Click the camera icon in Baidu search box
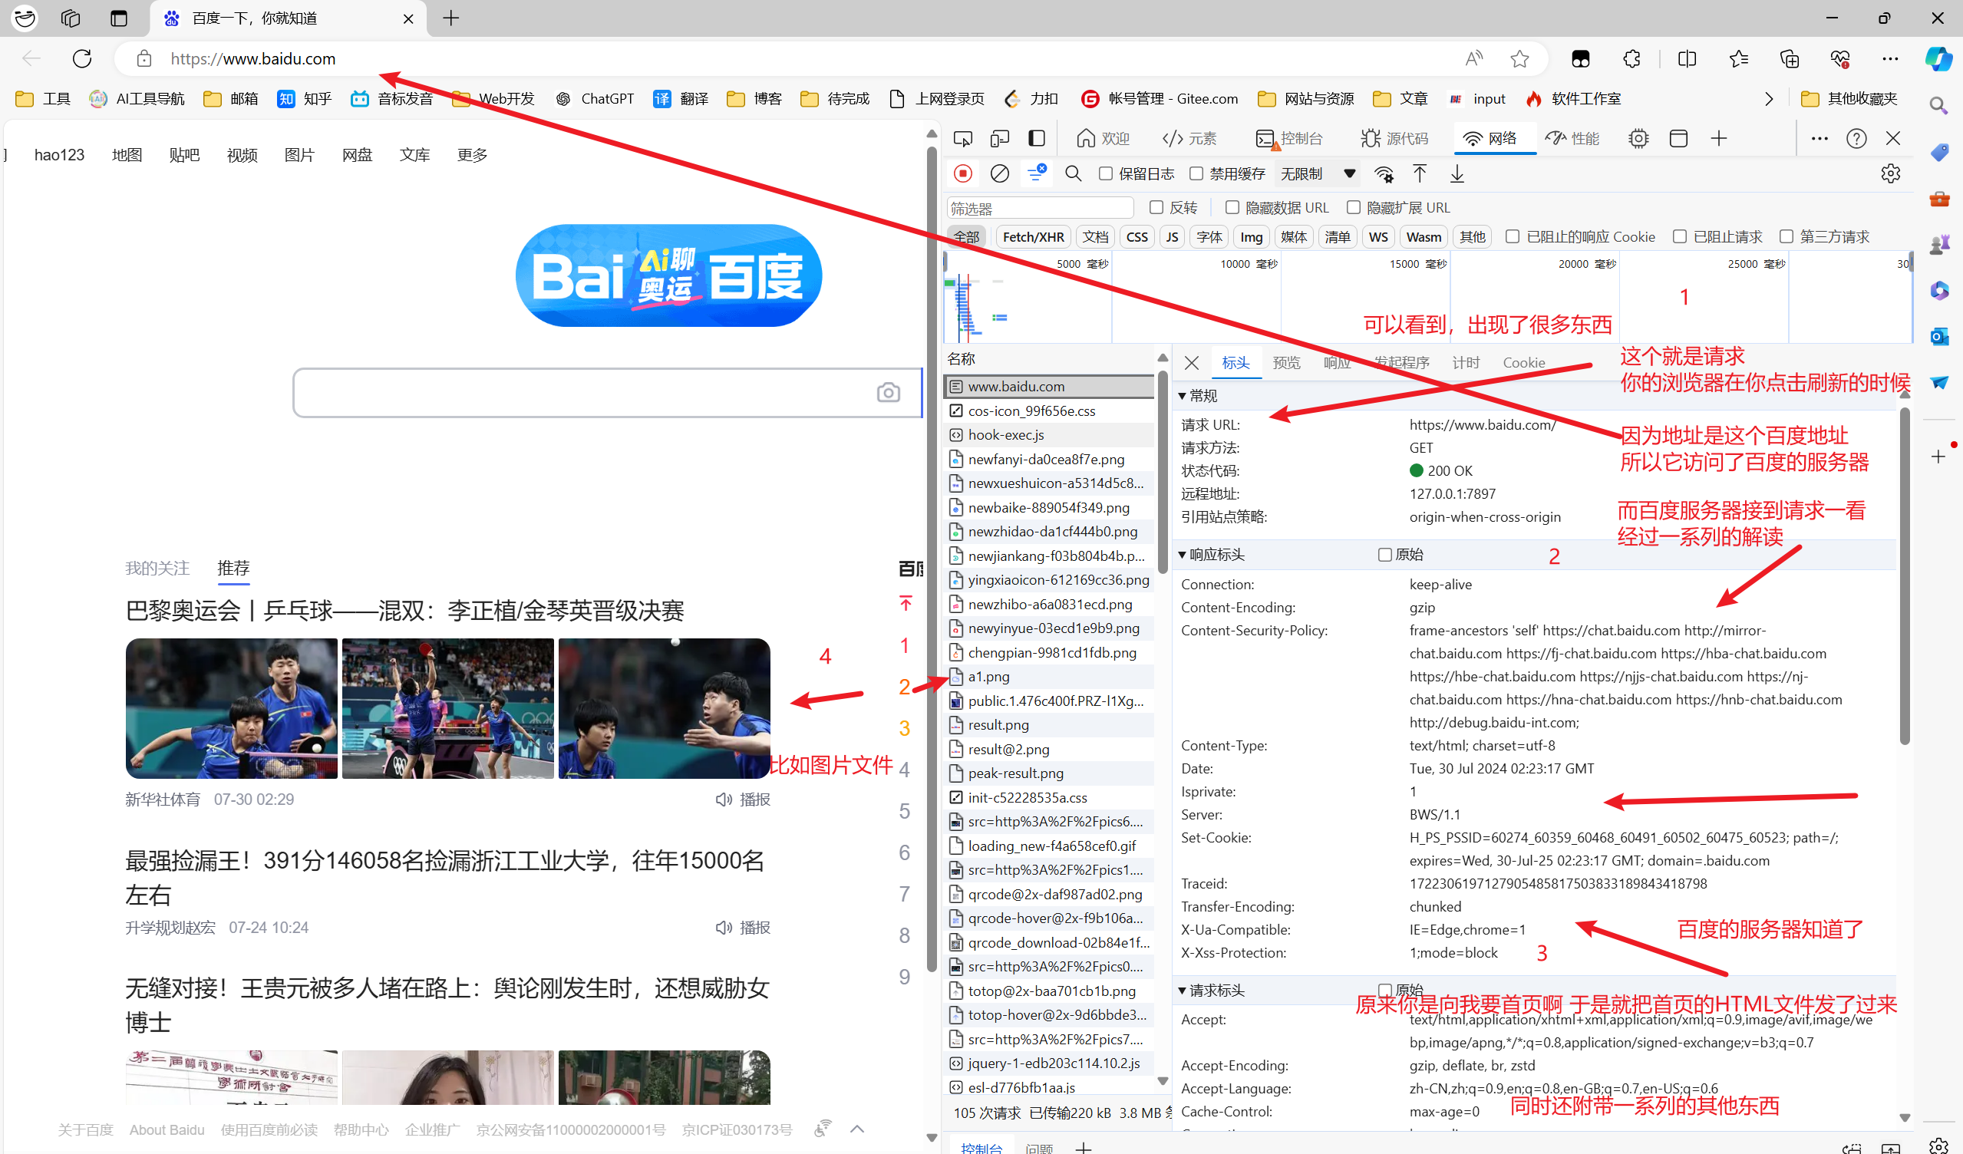This screenshot has height=1154, width=1963. coord(888,392)
